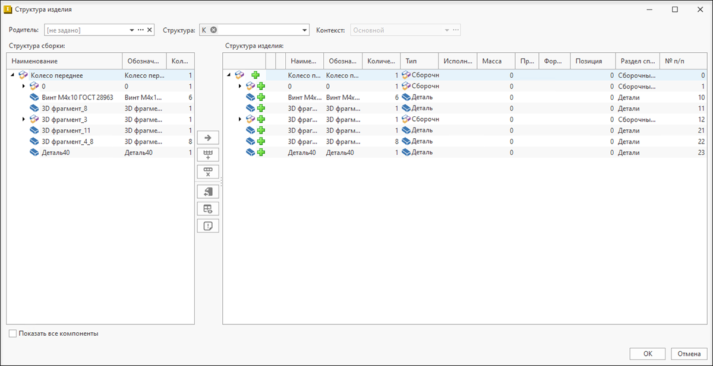
Task: Sort by Наименование column in left panel
Action: pyautogui.click(x=64, y=61)
